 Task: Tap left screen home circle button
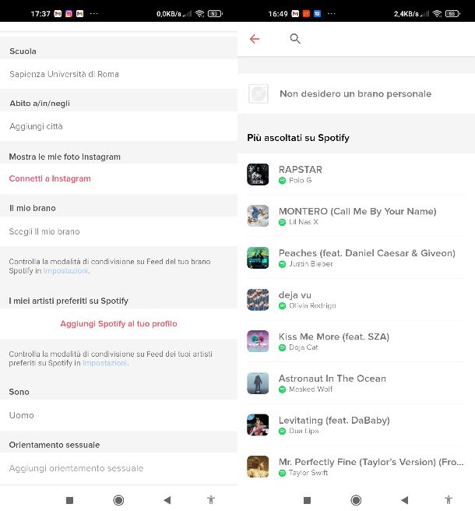pyautogui.click(x=118, y=500)
